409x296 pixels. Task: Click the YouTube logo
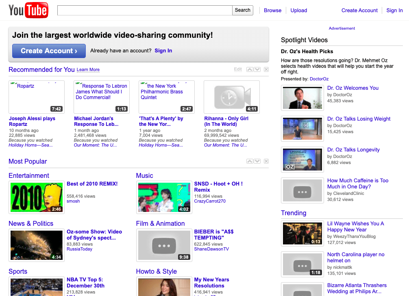(x=28, y=10)
